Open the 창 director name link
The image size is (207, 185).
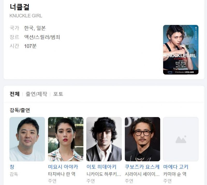tap(12, 167)
